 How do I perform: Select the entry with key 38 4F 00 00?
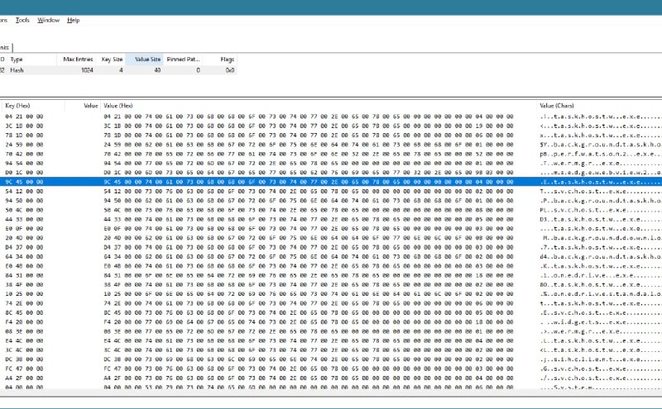(24, 284)
